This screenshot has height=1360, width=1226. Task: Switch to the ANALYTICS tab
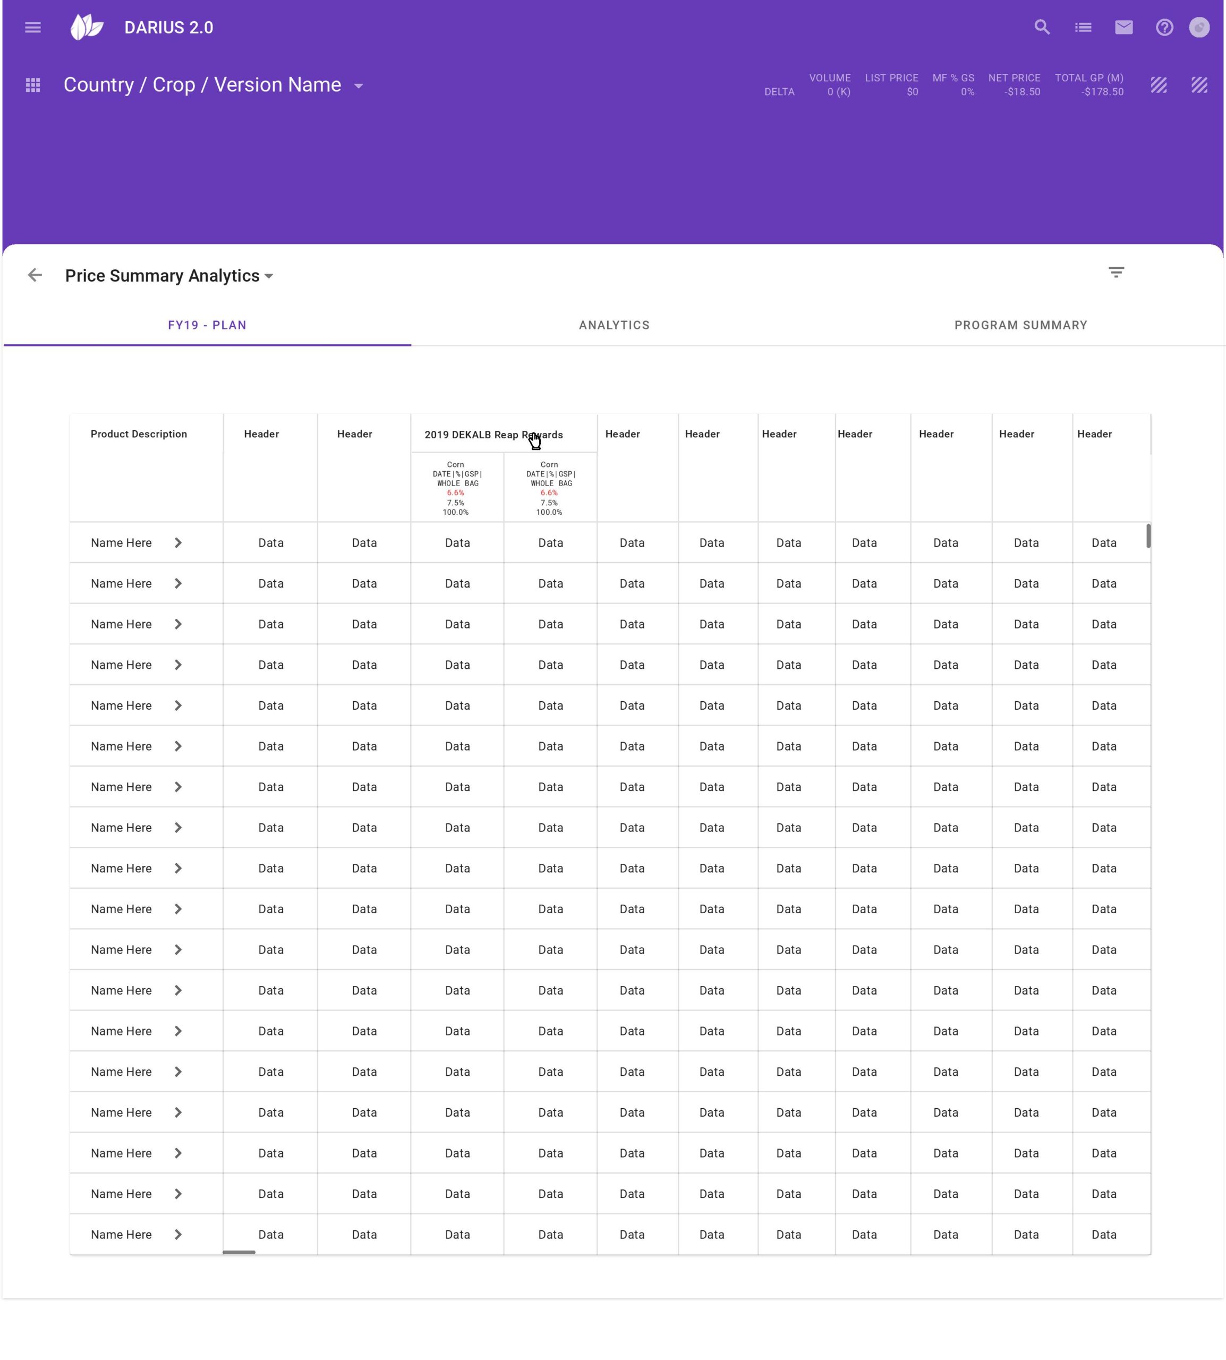(x=614, y=325)
